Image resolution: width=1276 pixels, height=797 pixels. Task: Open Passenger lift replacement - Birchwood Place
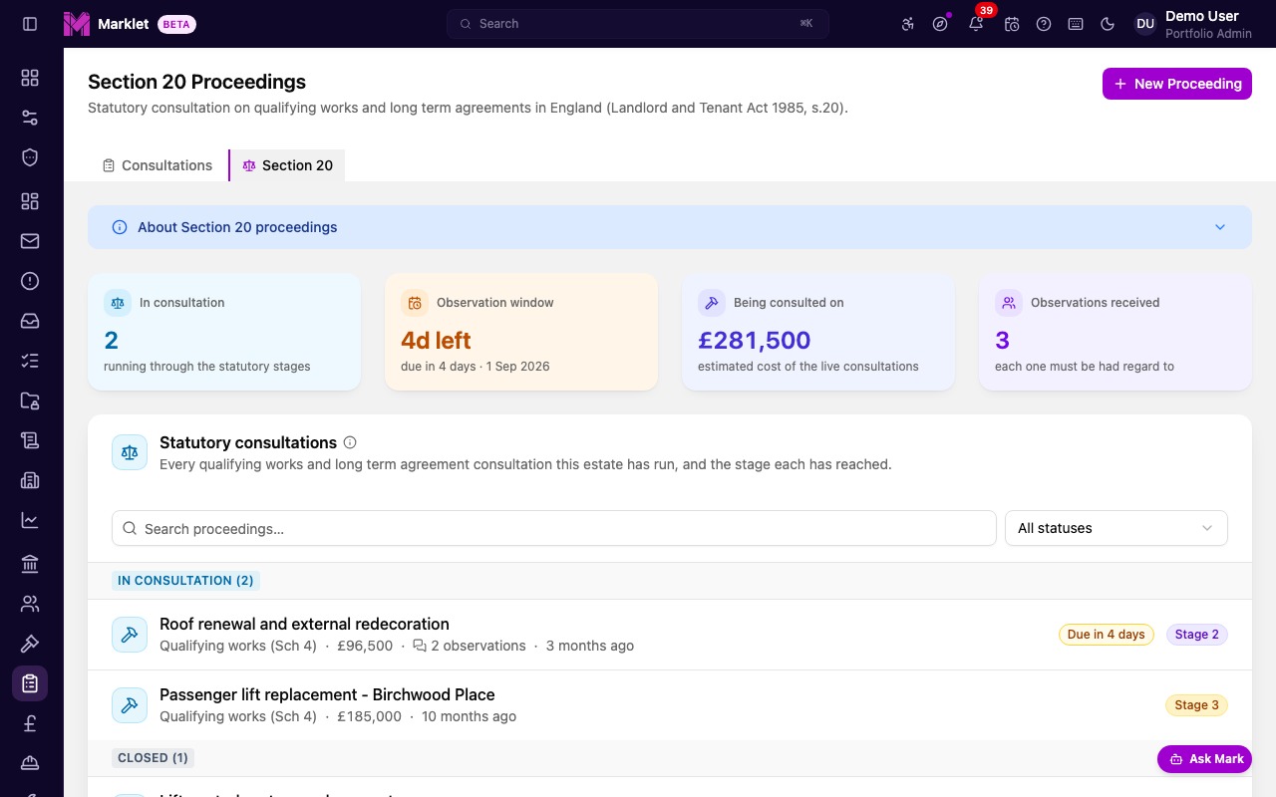[x=327, y=695]
